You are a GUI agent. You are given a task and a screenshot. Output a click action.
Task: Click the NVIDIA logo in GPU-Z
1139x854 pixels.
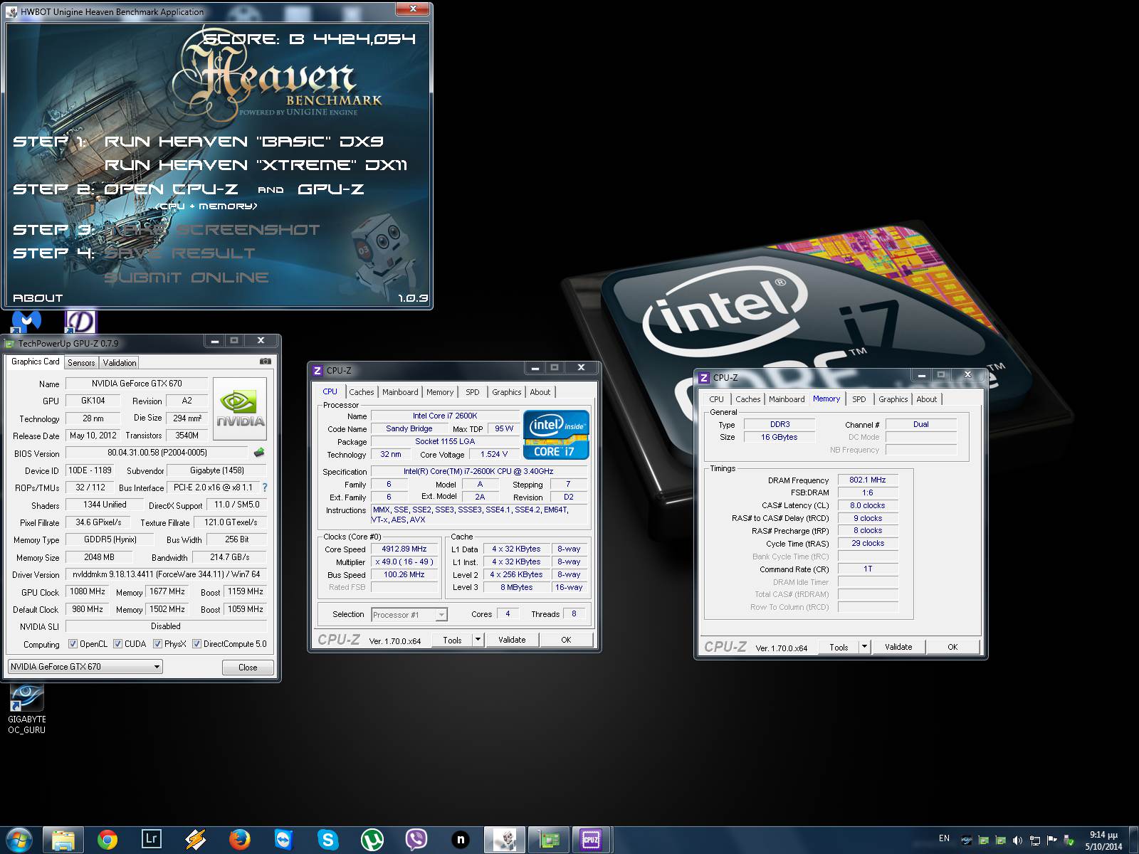tap(240, 408)
